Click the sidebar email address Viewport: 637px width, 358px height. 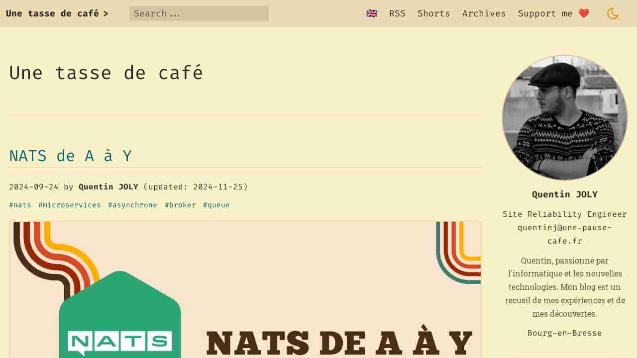point(564,234)
